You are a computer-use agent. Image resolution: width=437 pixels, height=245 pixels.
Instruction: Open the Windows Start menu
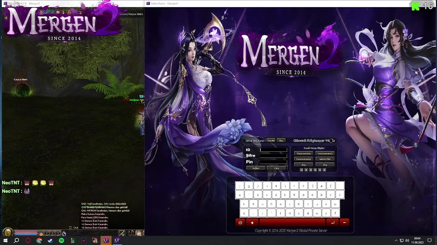[5, 241]
